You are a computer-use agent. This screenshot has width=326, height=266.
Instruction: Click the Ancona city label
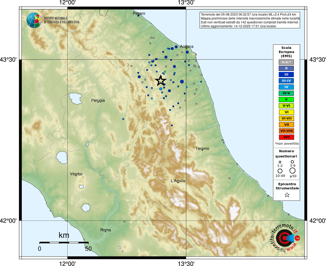click(x=187, y=46)
